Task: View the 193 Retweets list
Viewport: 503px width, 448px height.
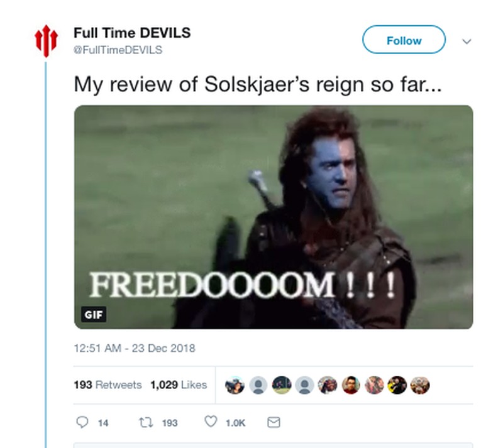Action: (x=108, y=385)
